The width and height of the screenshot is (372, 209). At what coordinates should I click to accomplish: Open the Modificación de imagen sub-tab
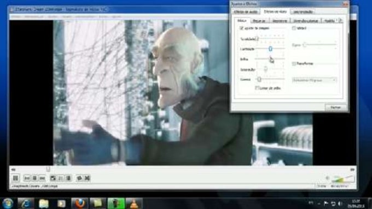coord(329,21)
